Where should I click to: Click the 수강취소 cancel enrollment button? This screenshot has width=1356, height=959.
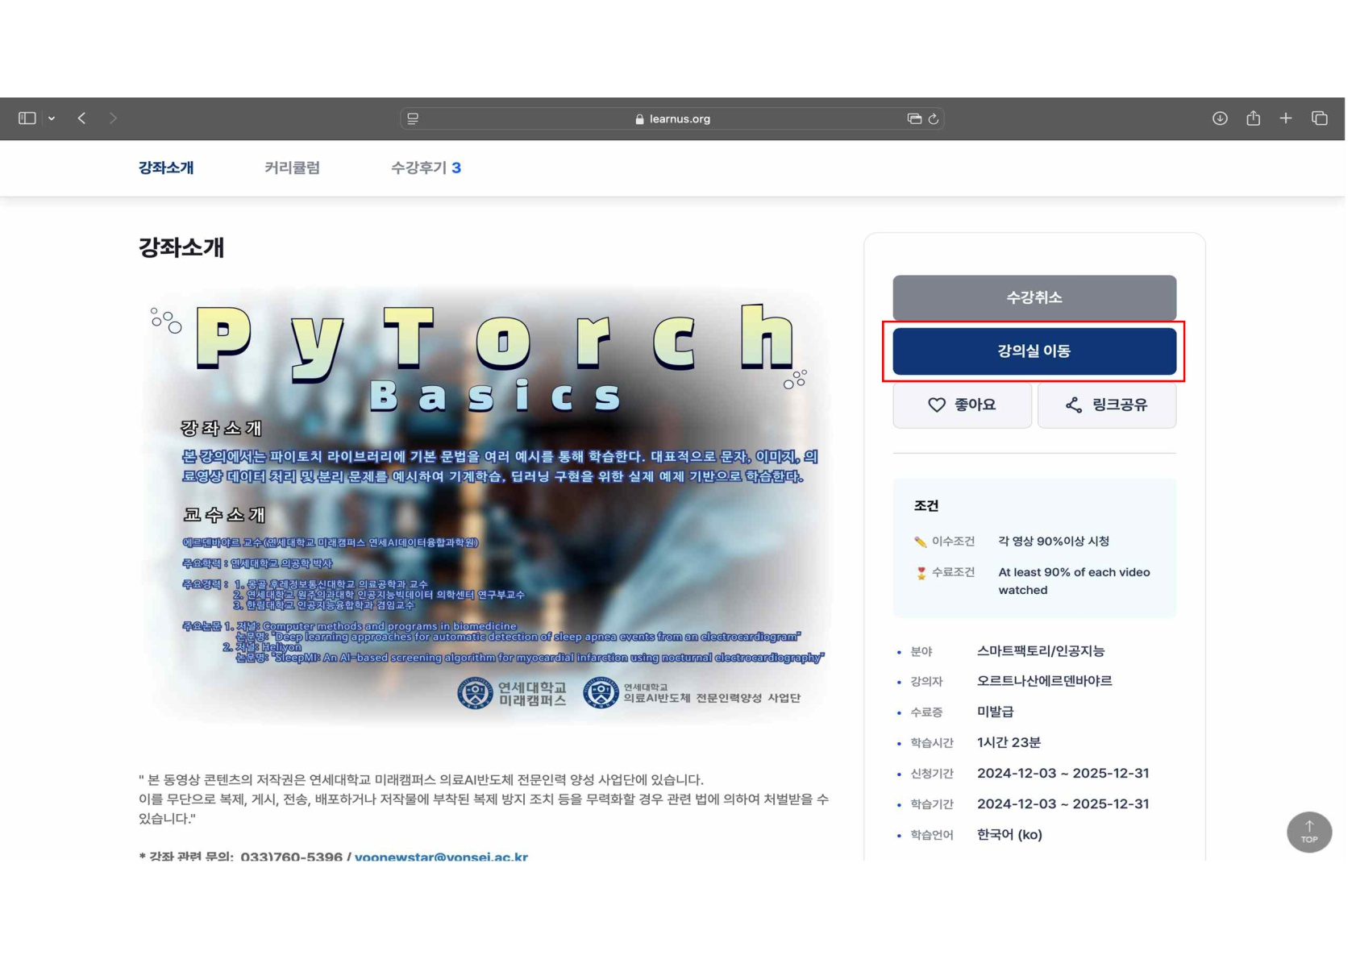point(1034,297)
